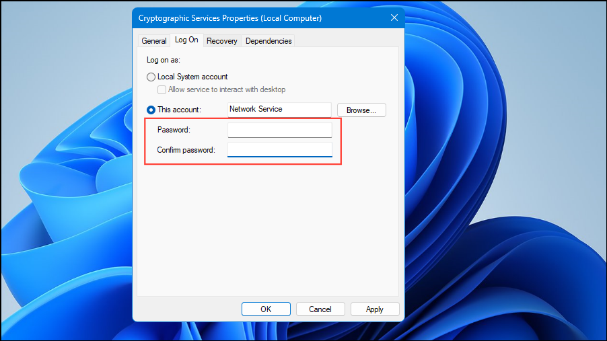Switch to the General tab
Viewport: 607px width, 341px height.
pyautogui.click(x=153, y=41)
